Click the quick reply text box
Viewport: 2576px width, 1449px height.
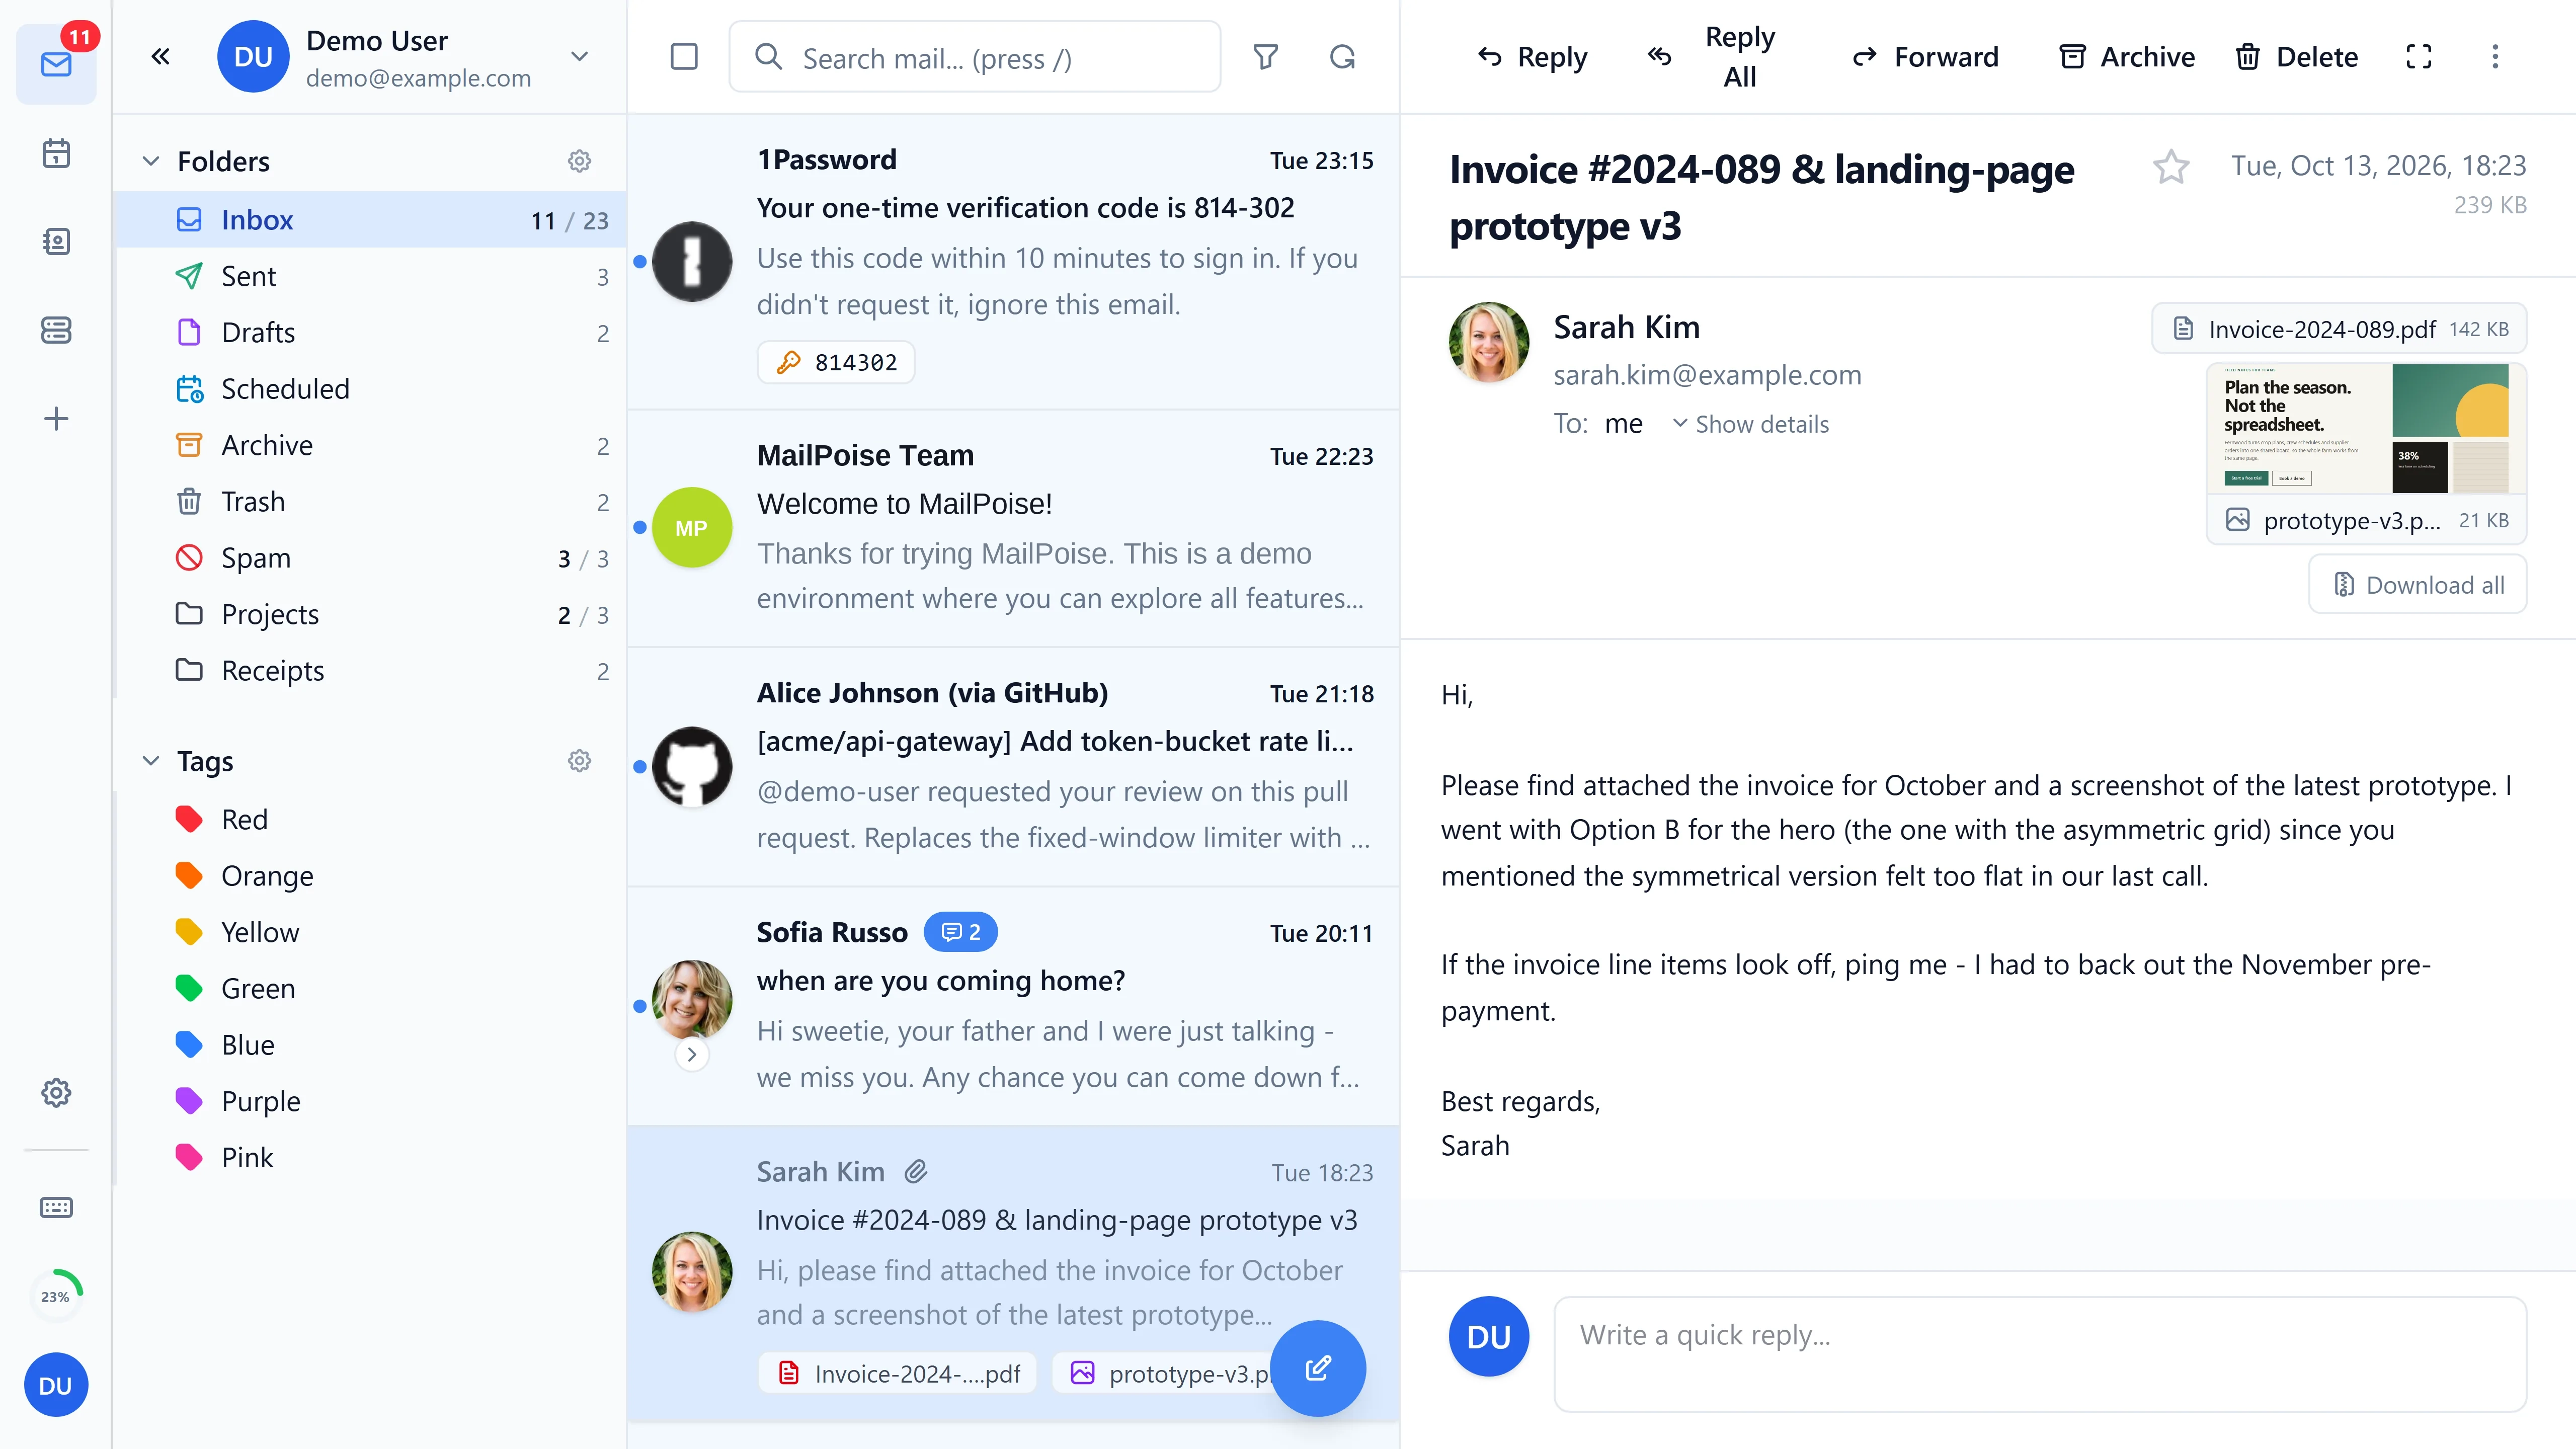pos(2040,1354)
